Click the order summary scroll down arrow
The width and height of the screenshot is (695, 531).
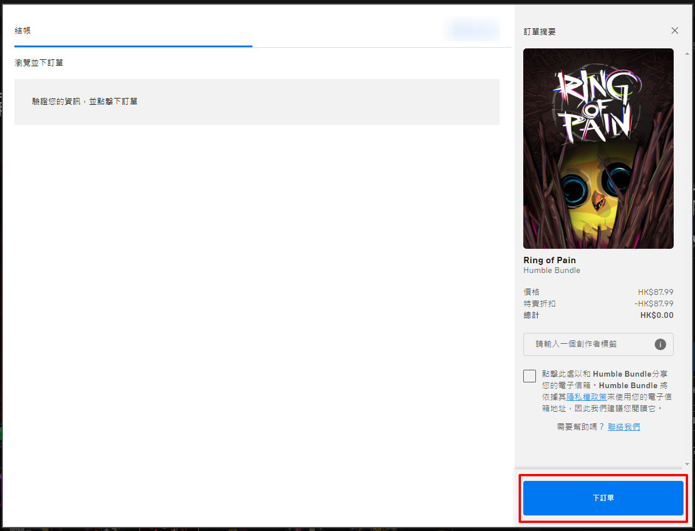[x=687, y=464]
